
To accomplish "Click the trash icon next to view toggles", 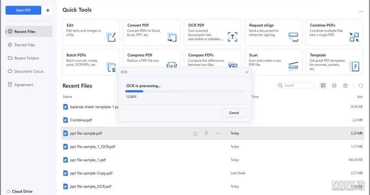I will [x=345, y=85].
